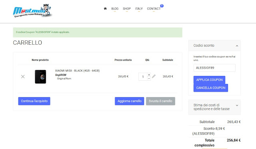Empty the cart with Svuota il carrello

[x=160, y=101]
